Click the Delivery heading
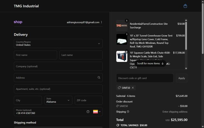 tap(21, 35)
